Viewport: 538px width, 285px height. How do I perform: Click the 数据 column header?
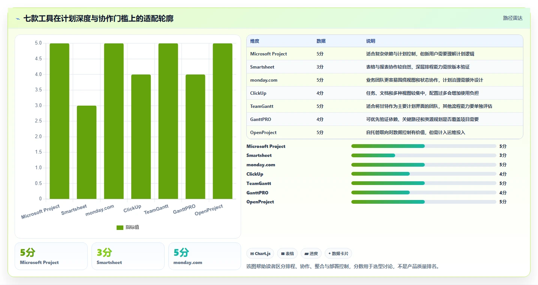[321, 41]
